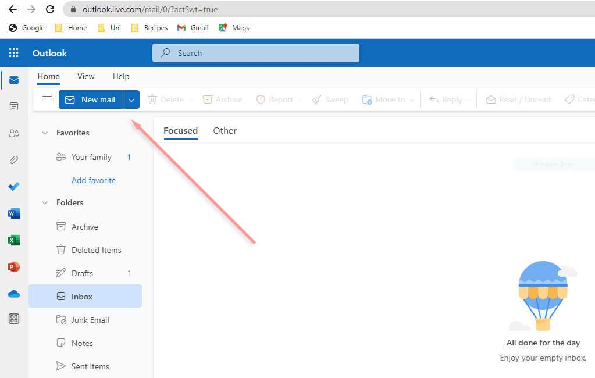Expand the Report options dropdown arrow
The image size is (595, 378).
301,100
